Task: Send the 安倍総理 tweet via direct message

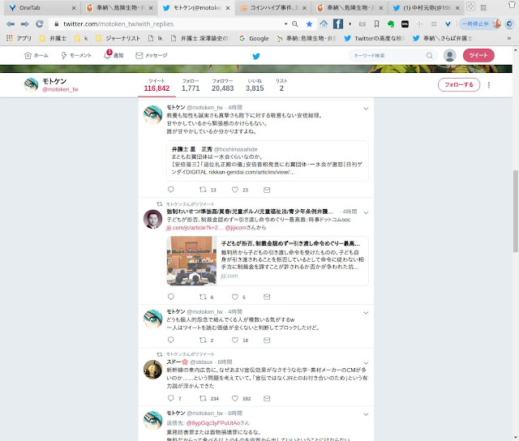Action: pyautogui.click(x=267, y=190)
